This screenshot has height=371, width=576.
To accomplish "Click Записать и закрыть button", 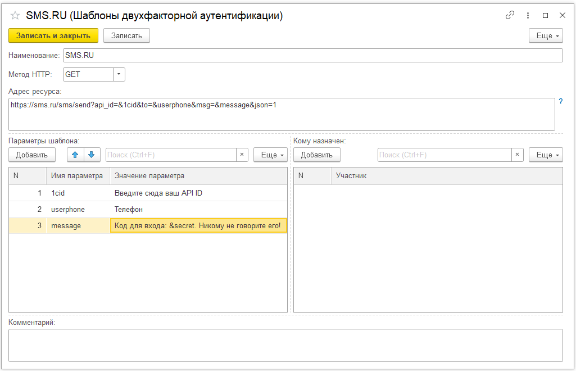I will (53, 35).
